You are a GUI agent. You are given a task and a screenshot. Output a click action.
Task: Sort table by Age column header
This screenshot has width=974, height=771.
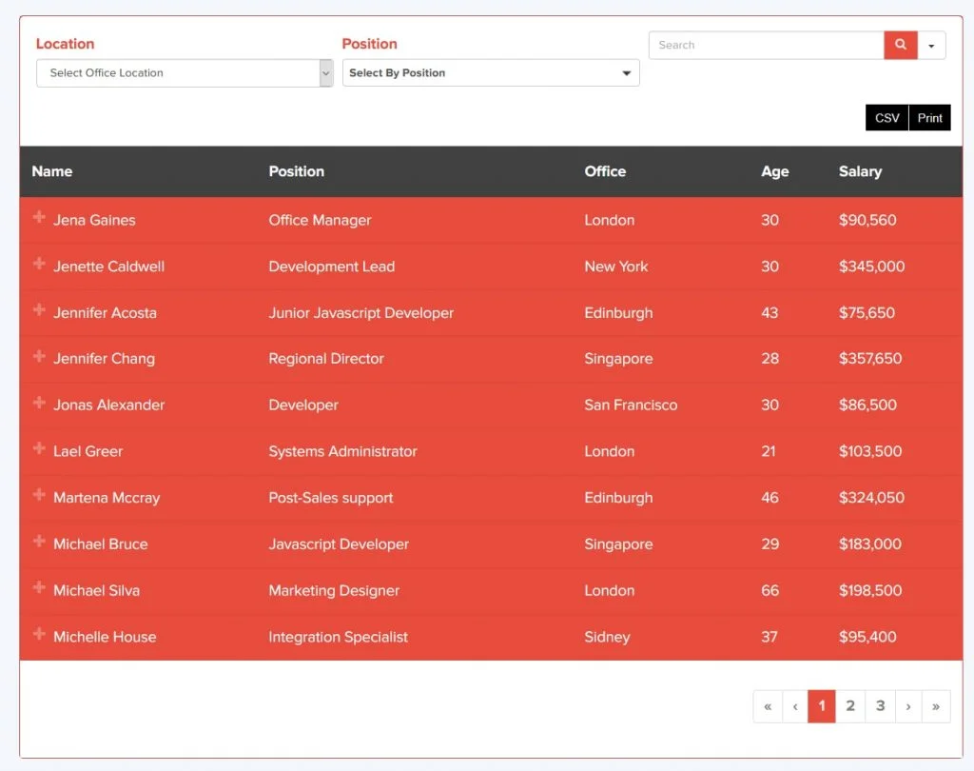pos(774,171)
